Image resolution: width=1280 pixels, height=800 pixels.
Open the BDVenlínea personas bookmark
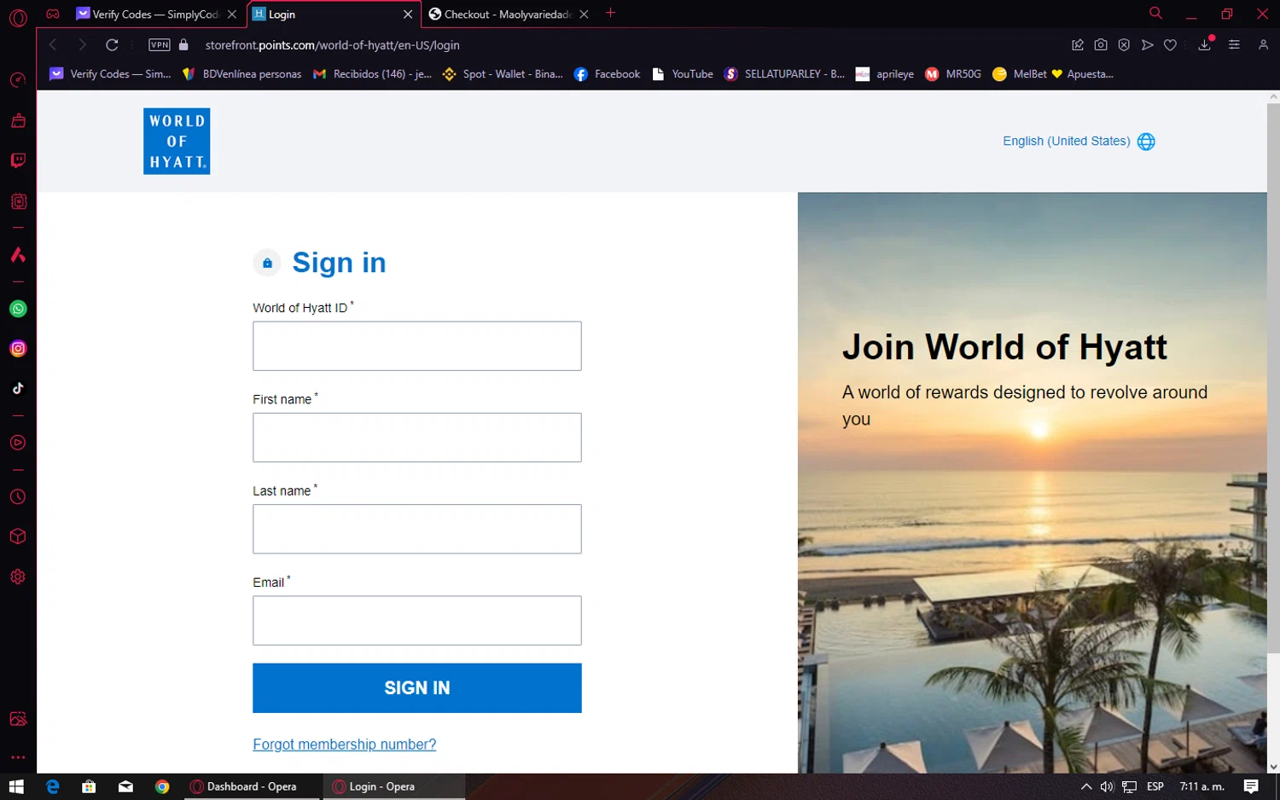(242, 74)
